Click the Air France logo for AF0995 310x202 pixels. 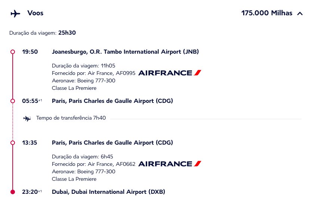click(170, 73)
